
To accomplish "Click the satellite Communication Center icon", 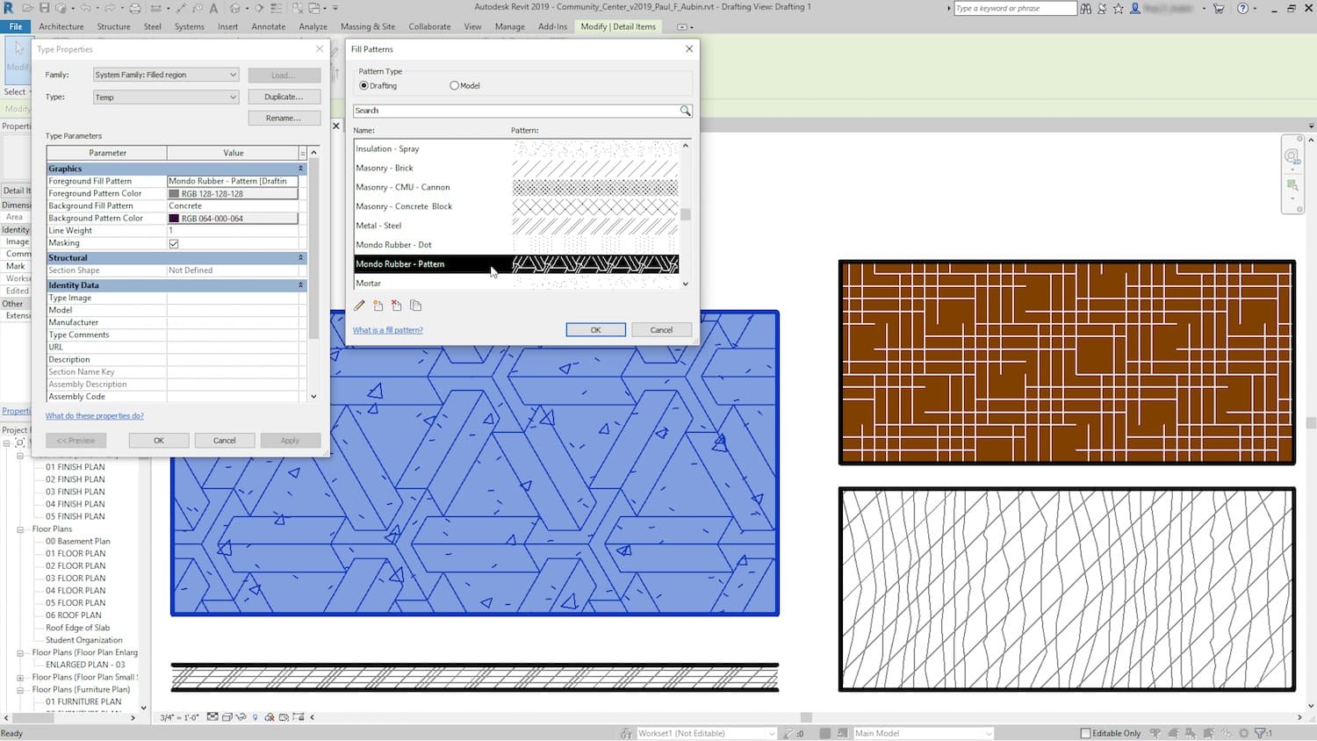I will tap(1102, 8).
